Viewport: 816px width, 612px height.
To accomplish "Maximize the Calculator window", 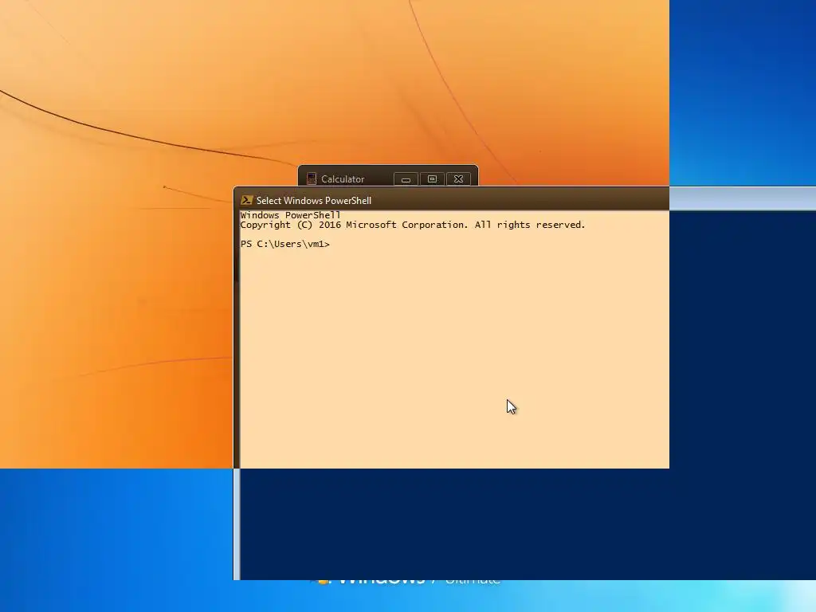I will 432,179.
